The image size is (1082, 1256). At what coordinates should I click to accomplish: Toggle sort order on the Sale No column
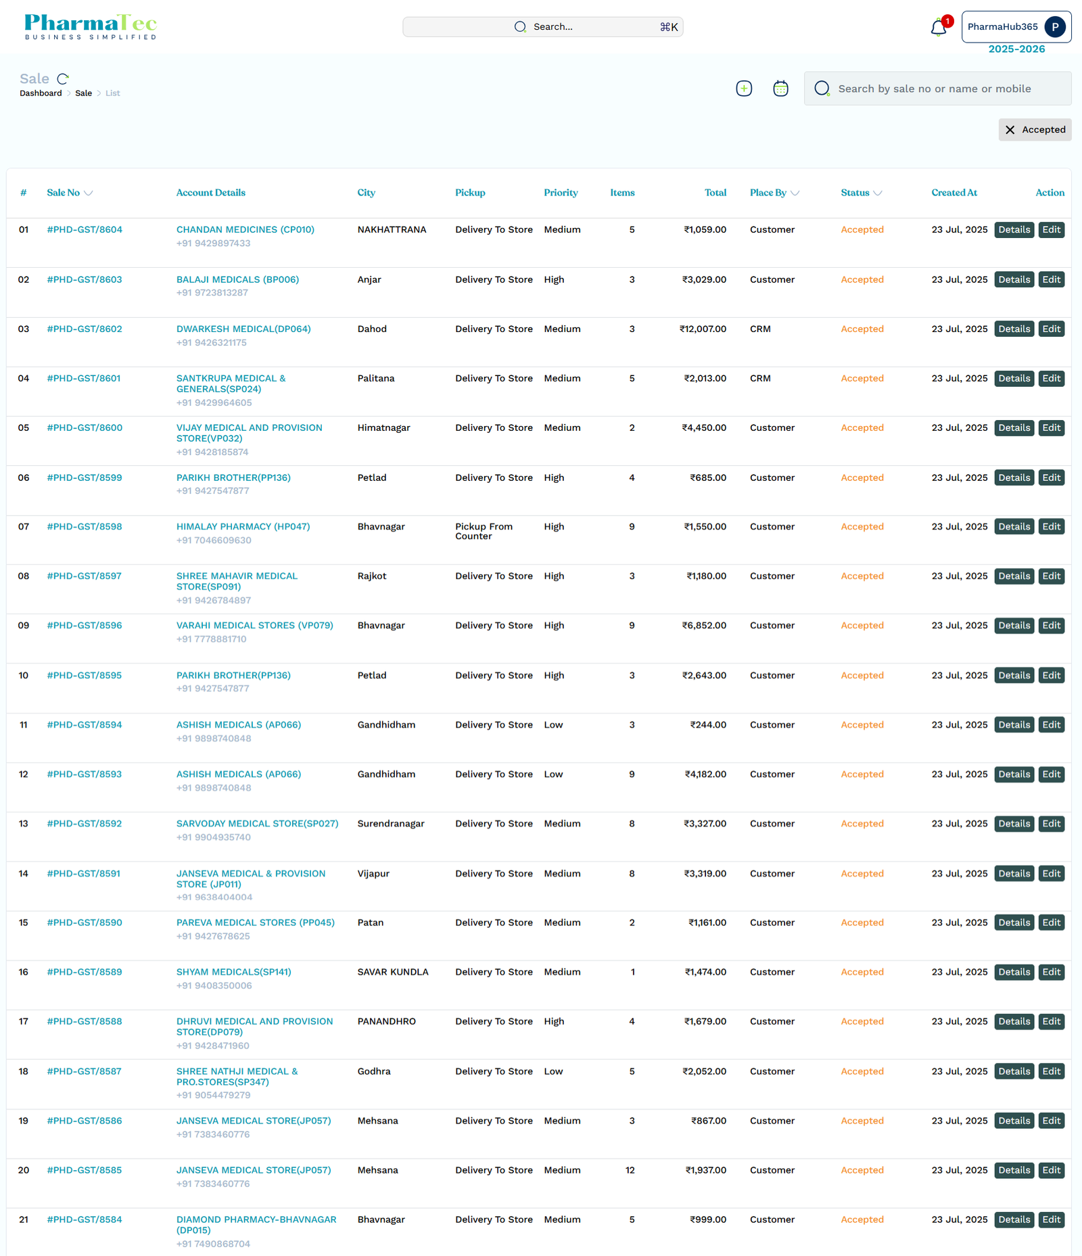coord(89,193)
